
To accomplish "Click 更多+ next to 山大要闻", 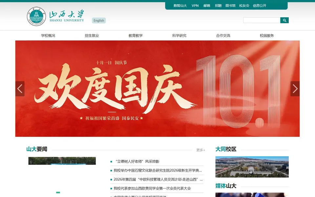I will (x=201, y=150).
